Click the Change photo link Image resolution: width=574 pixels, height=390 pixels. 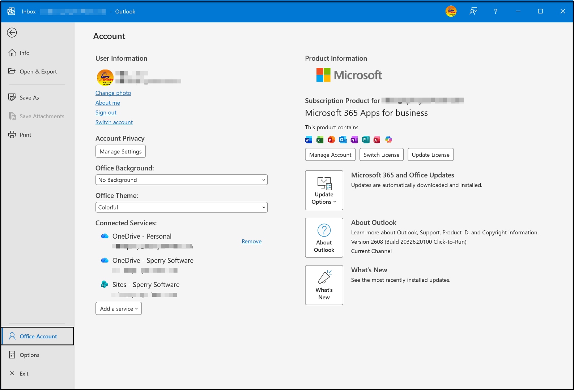pyautogui.click(x=113, y=93)
